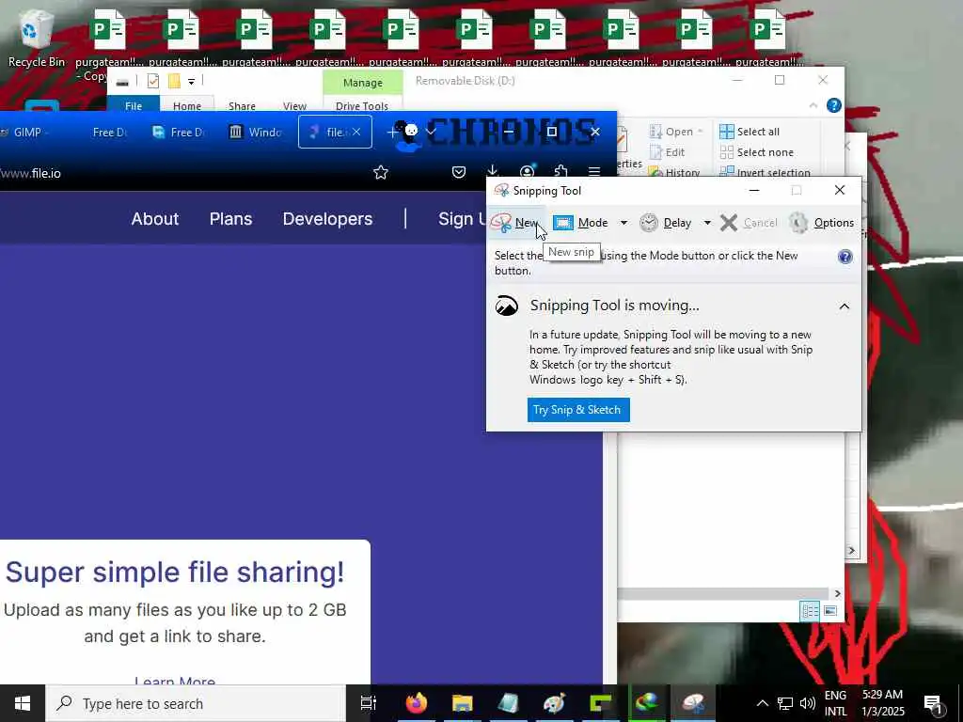
Task: Click the Open button in File Explorer ribbon
Action: (675, 132)
